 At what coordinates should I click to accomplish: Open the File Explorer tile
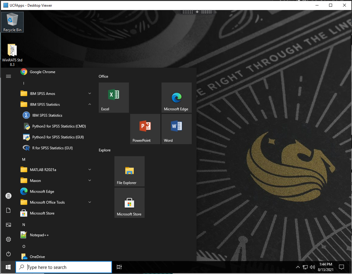click(x=130, y=171)
